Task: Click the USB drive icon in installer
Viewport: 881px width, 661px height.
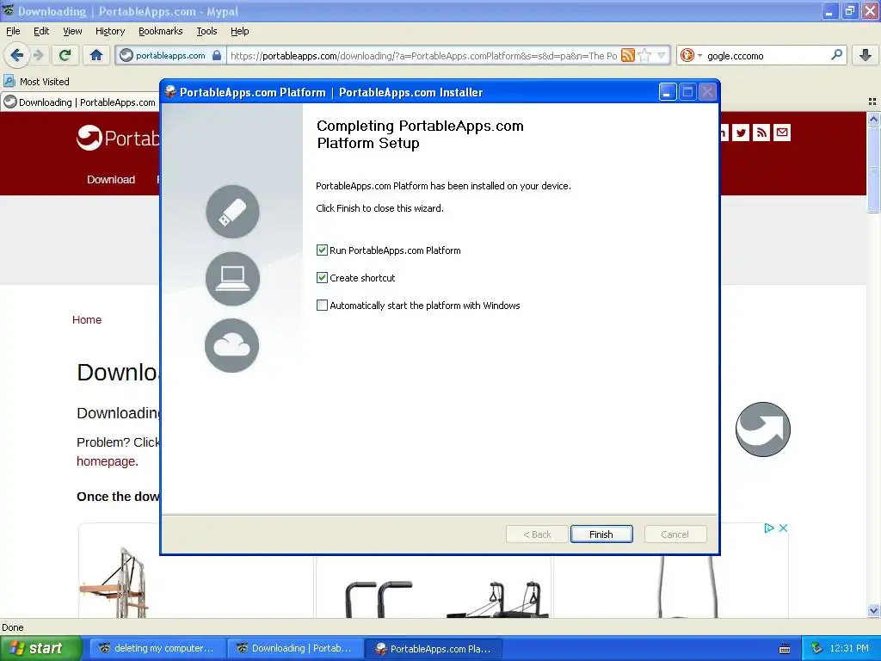Action: tap(232, 212)
